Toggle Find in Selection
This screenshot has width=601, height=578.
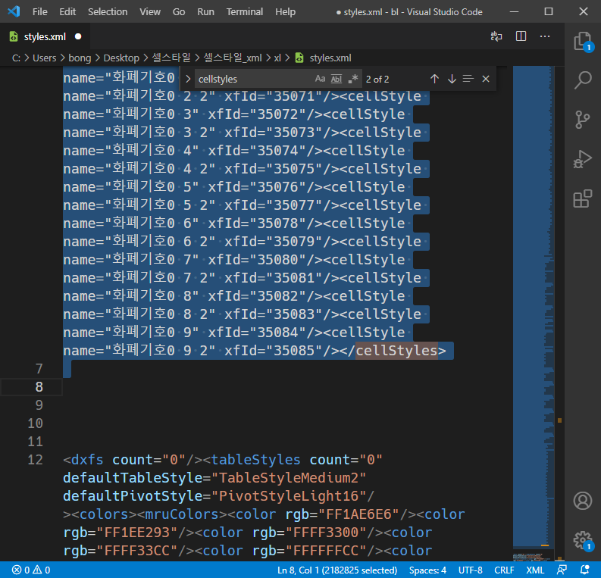click(x=468, y=79)
